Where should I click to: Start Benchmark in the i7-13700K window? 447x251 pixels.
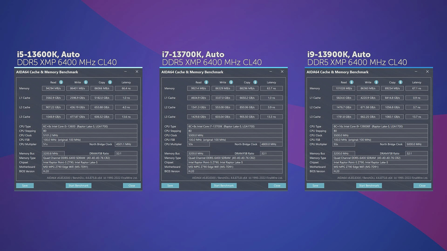224,186
